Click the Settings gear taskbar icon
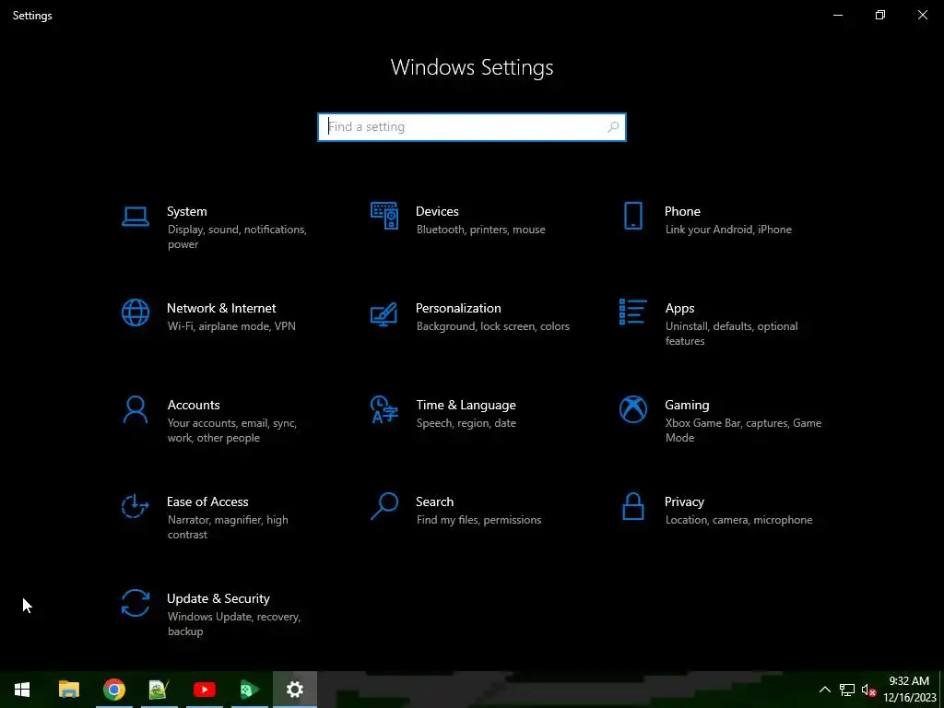Viewport: 944px width, 708px height. (294, 690)
